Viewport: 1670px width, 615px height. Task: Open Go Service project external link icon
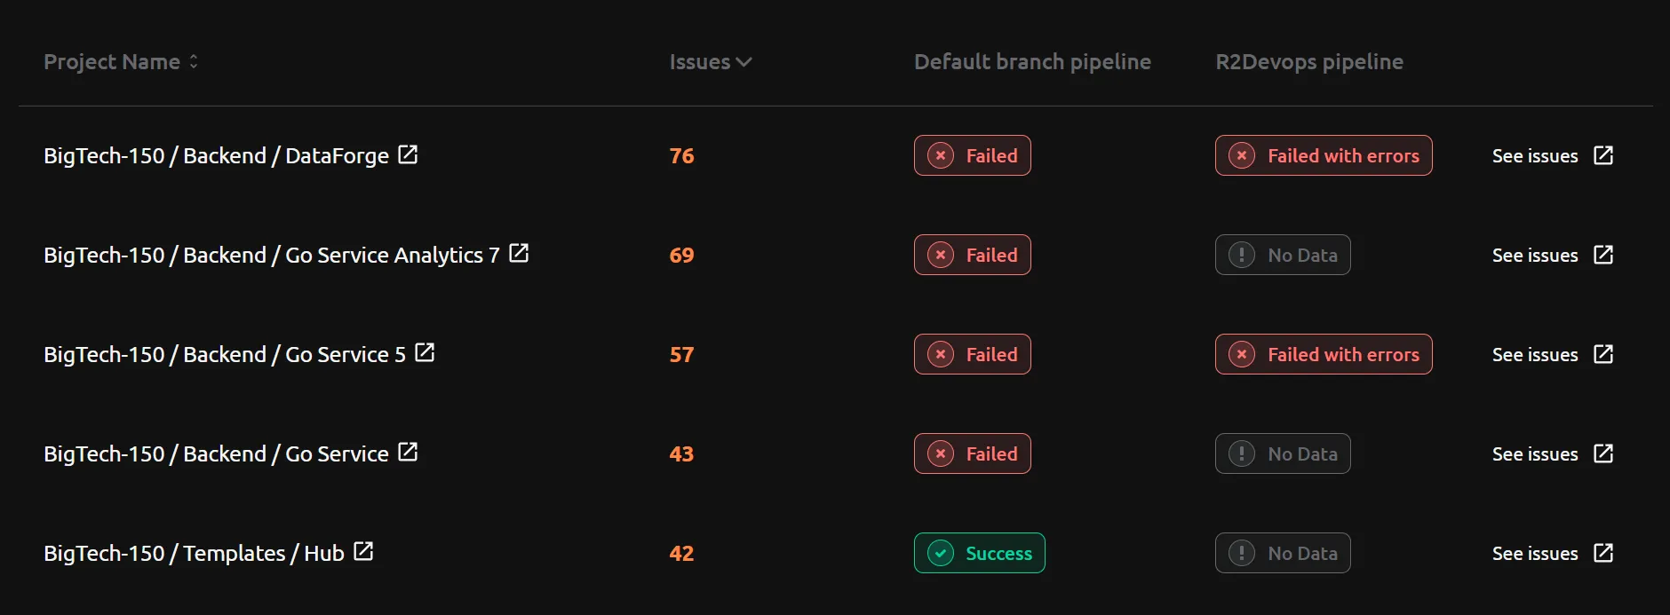408,452
